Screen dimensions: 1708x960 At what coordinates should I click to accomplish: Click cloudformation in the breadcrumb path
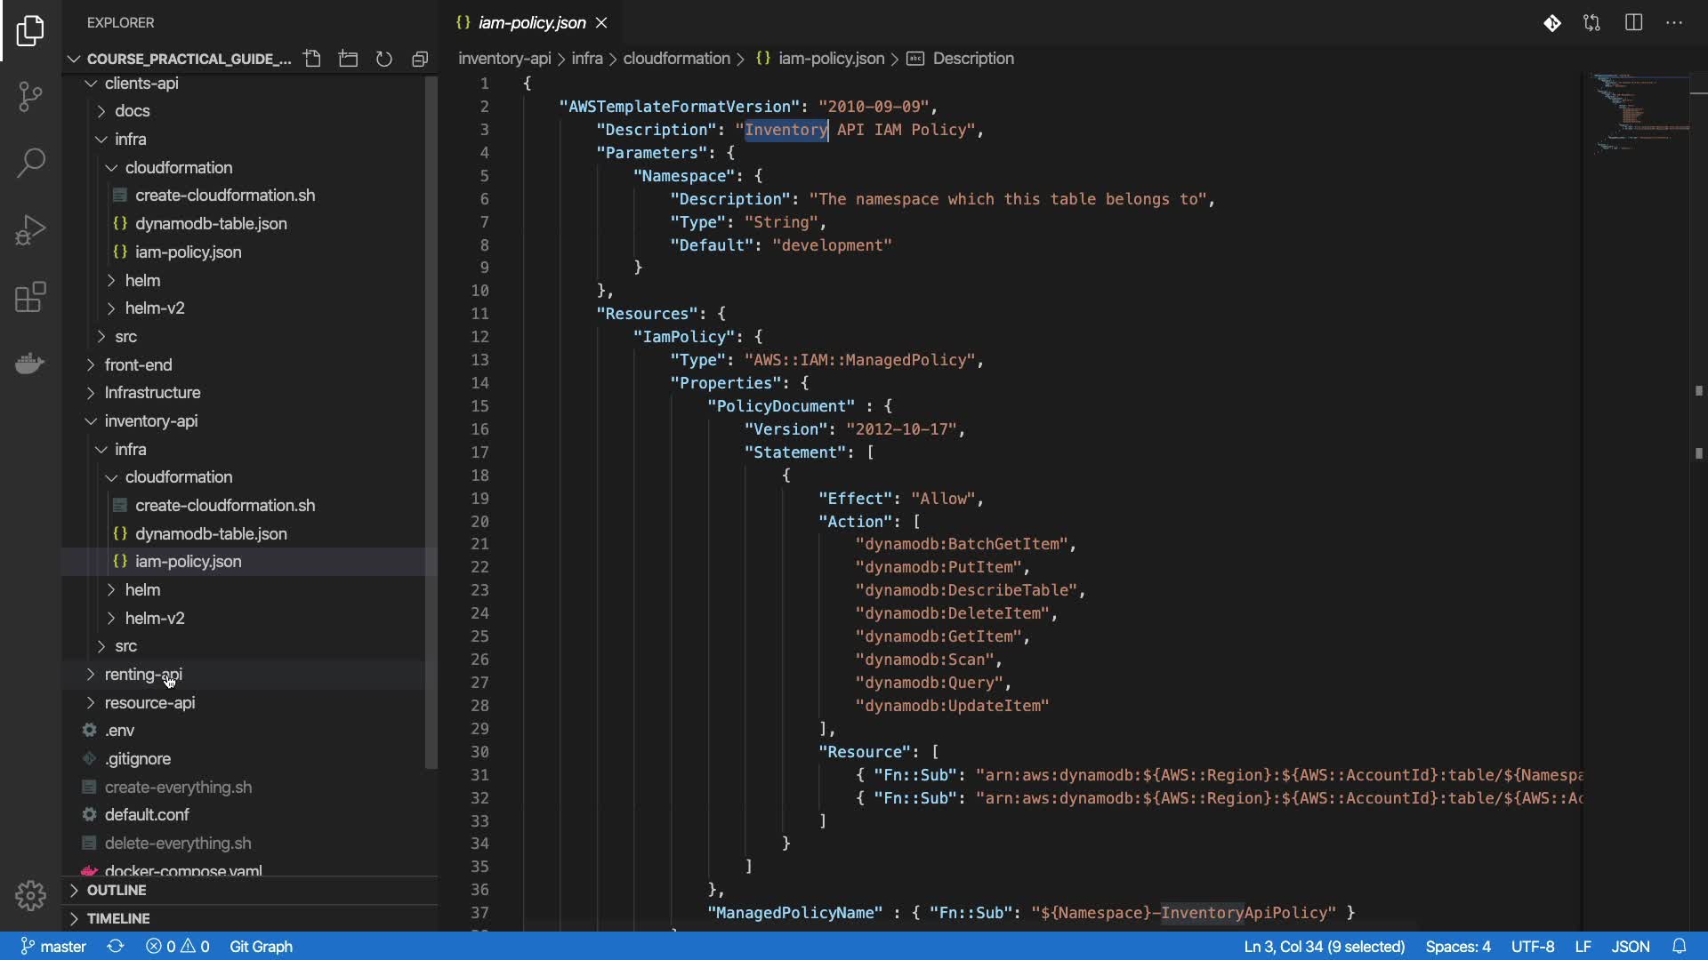tap(676, 59)
